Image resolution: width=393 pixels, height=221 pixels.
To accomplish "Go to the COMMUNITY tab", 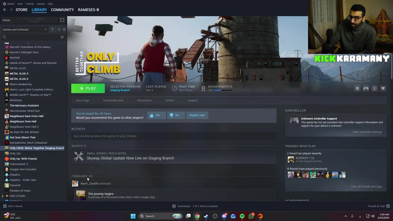I will click(x=62, y=10).
